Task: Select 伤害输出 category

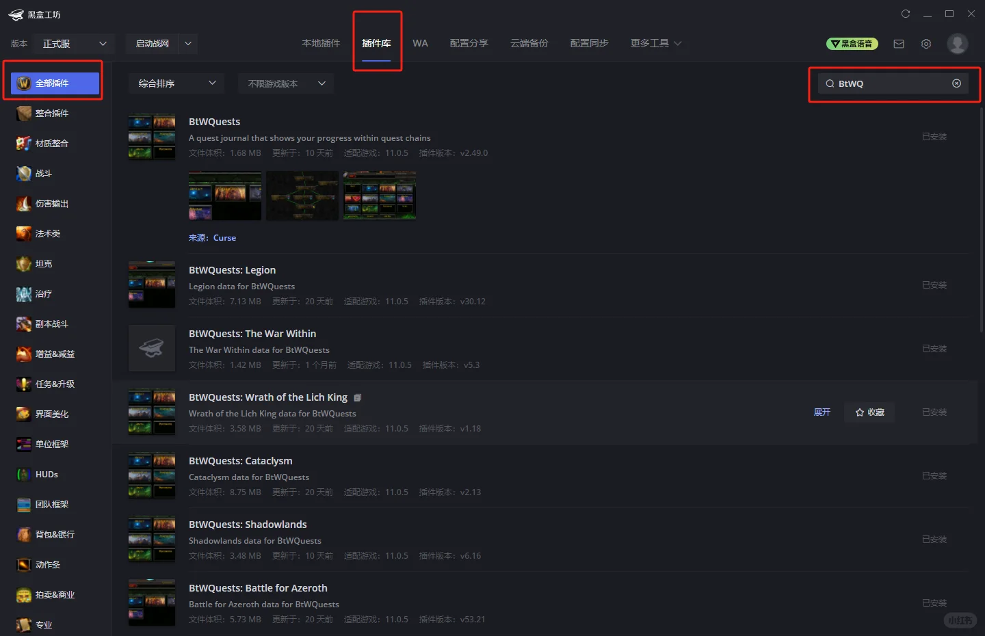Action: [55, 204]
